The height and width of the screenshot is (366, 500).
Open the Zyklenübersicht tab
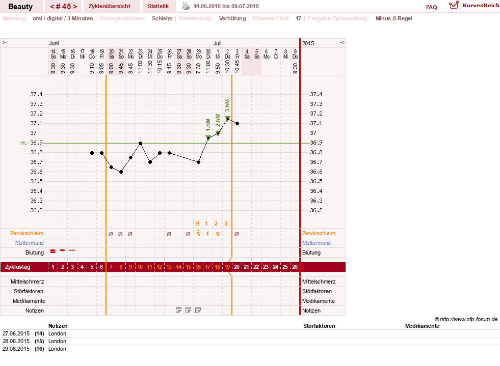coord(110,6)
